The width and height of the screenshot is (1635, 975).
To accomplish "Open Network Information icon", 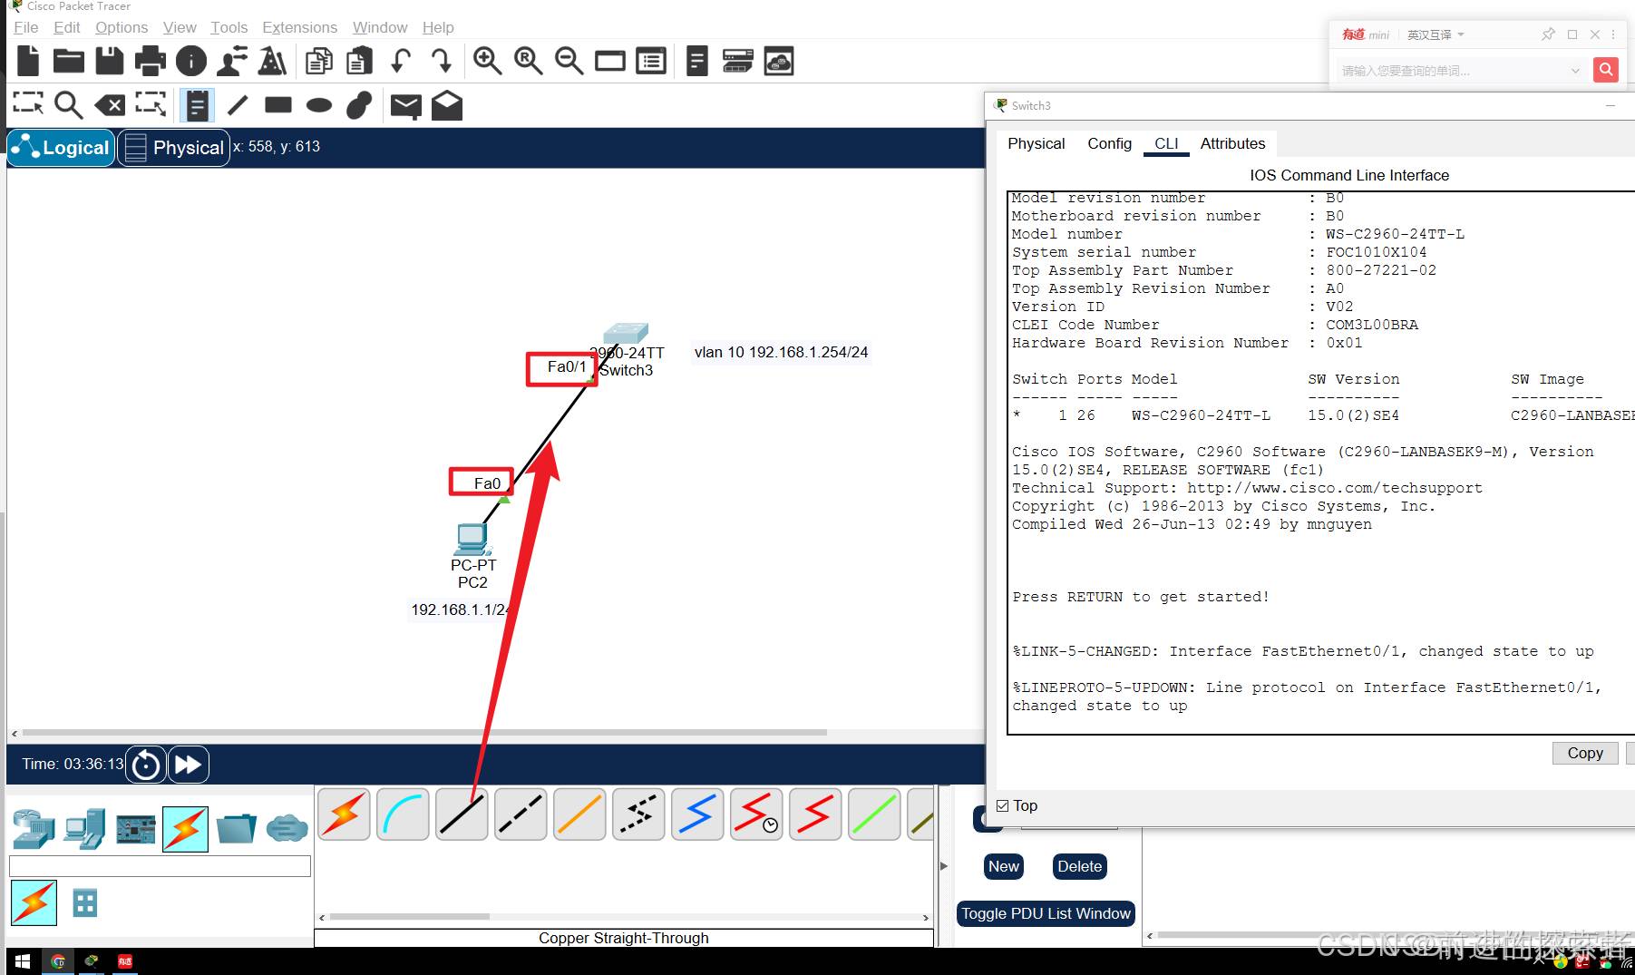I will coord(191,61).
